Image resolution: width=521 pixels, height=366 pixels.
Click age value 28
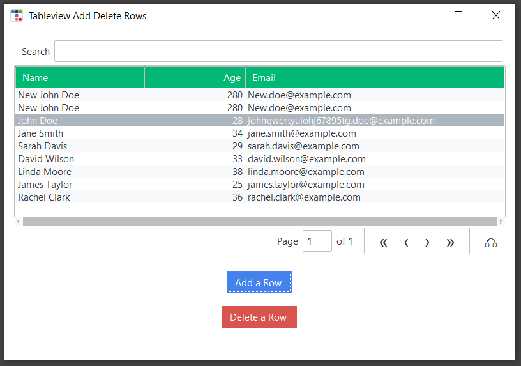coord(238,120)
